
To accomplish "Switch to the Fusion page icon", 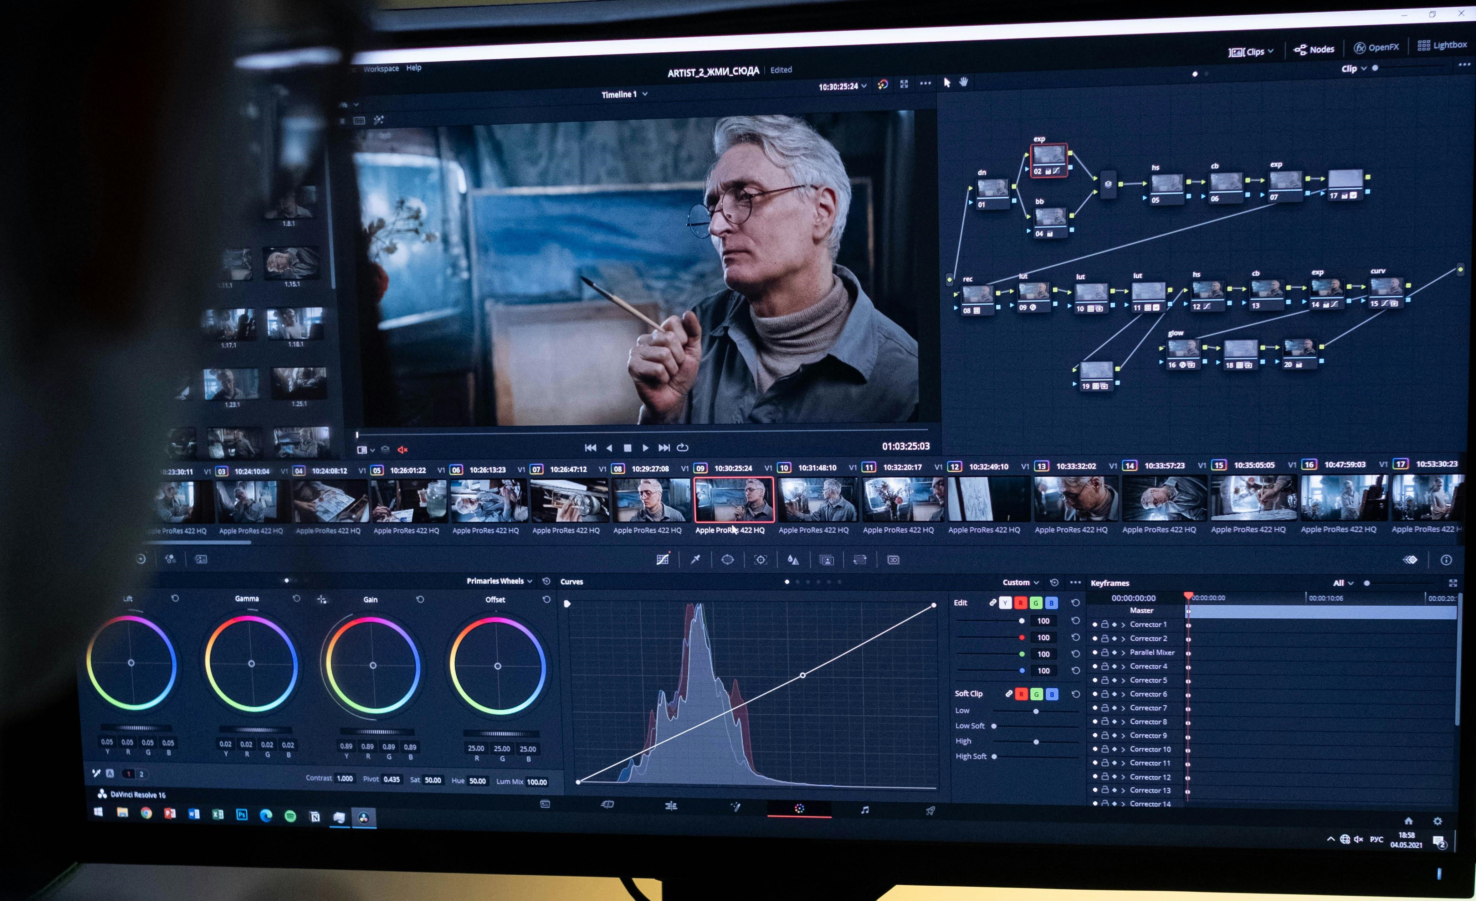I will [x=736, y=807].
